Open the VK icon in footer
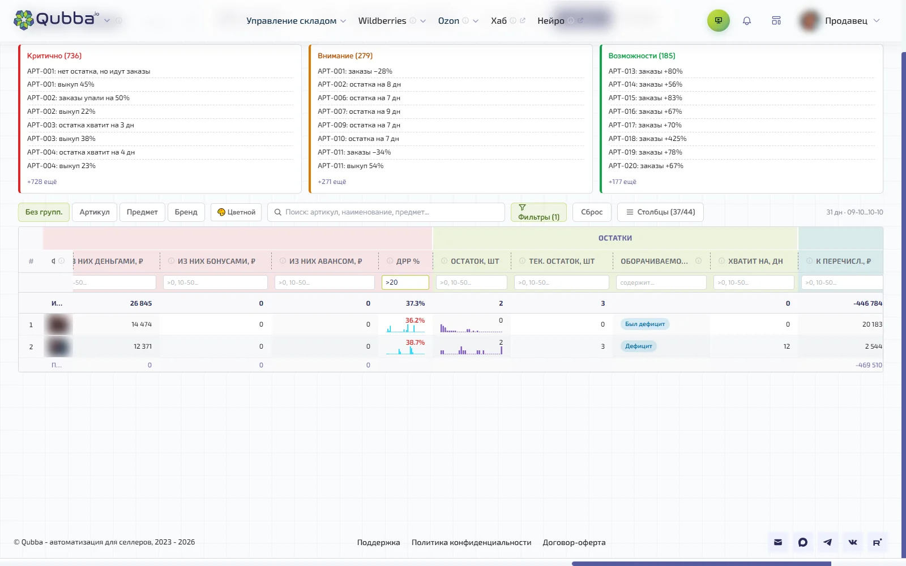Image resolution: width=906 pixels, height=566 pixels. point(853,542)
